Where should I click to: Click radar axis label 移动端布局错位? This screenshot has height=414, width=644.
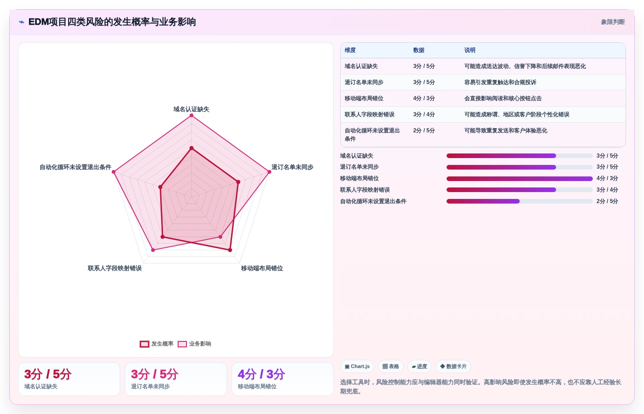[262, 268]
